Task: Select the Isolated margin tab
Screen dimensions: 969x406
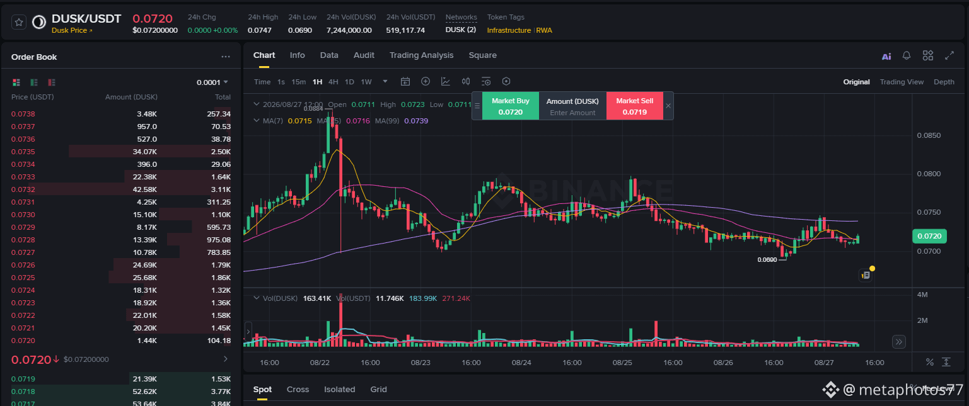Action: pyautogui.click(x=340, y=389)
